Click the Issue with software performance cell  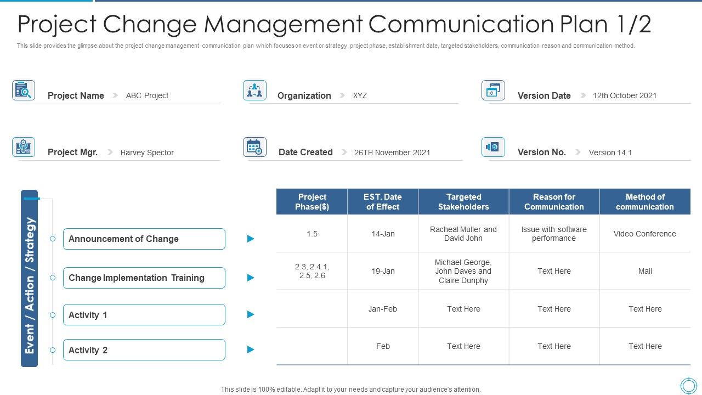pos(554,234)
